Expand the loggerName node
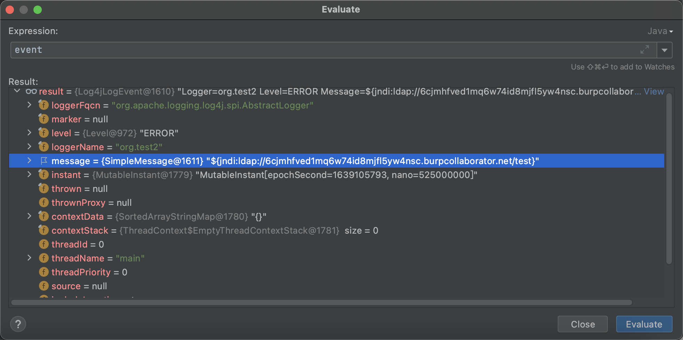Image resolution: width=683 pixels, height=340 pixels. (29, 147)
